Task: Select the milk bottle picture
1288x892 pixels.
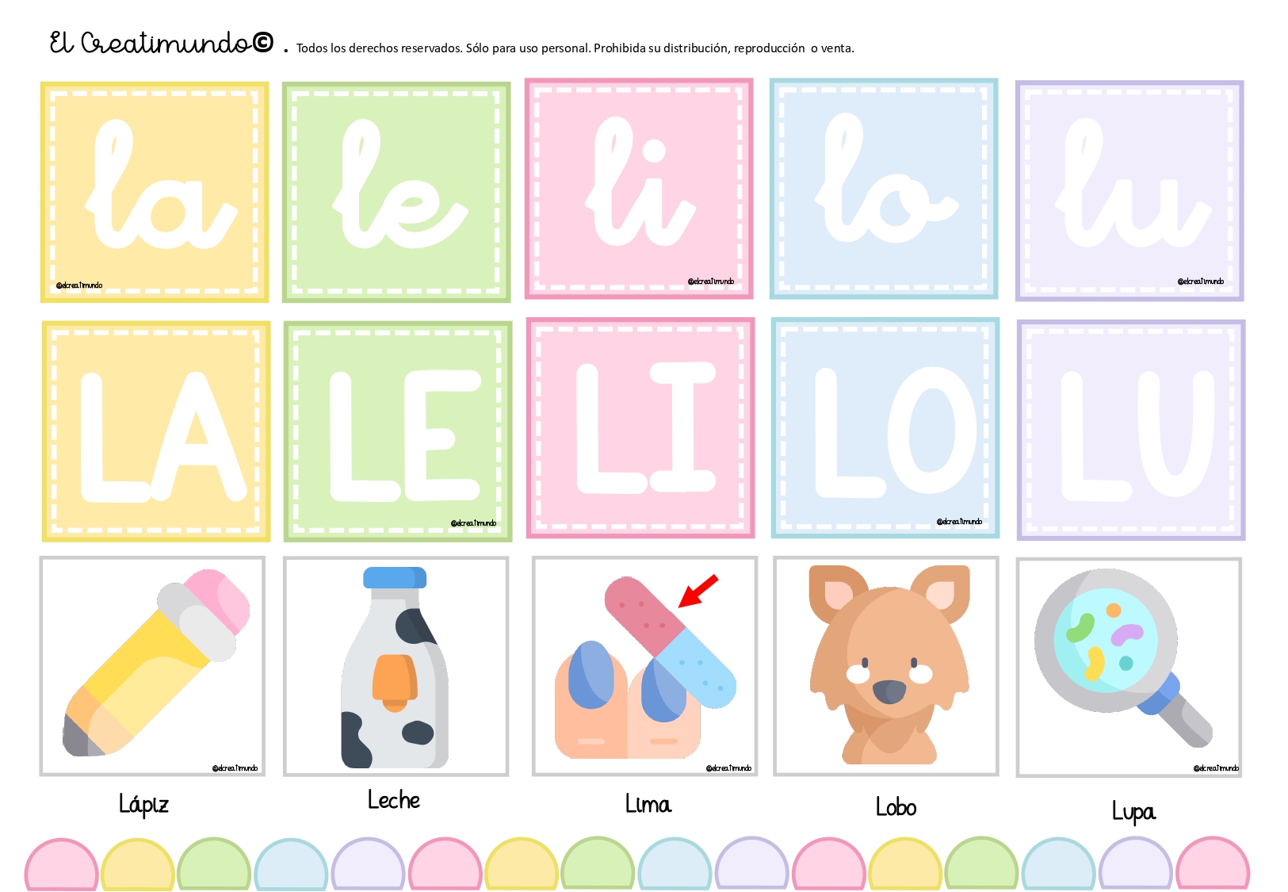Action: [x=396, y=666]
